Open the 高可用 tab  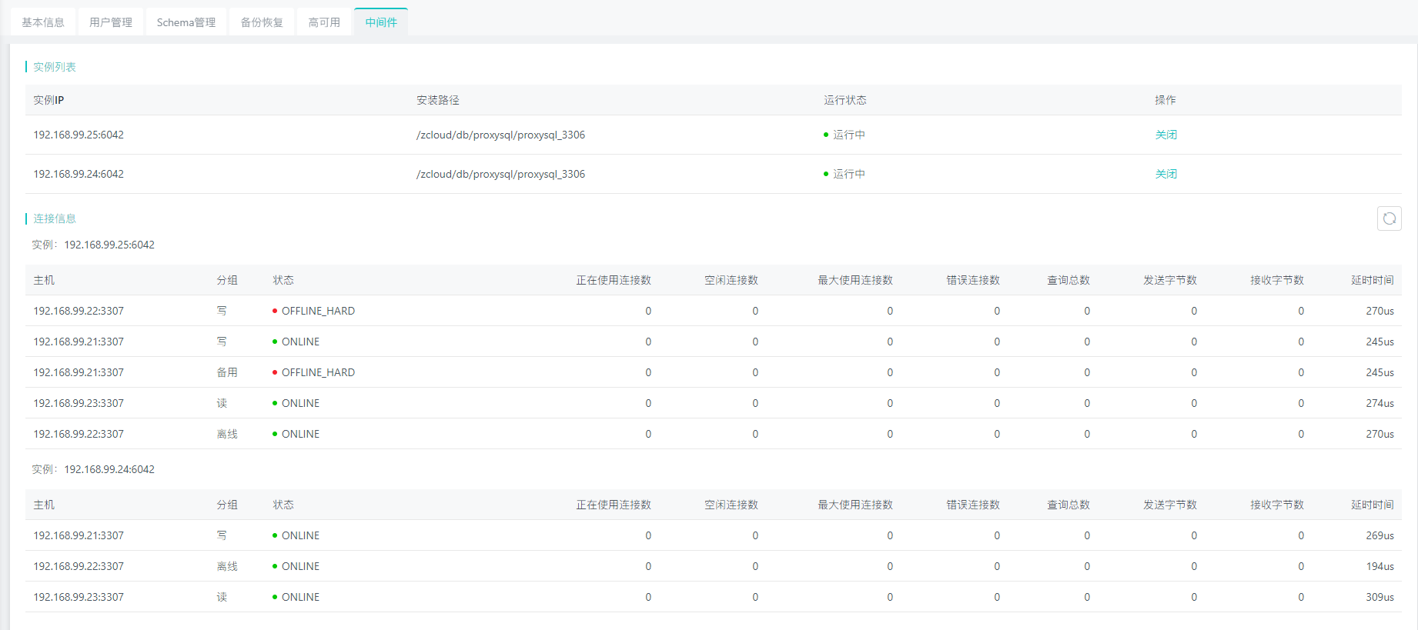(324, 22)
